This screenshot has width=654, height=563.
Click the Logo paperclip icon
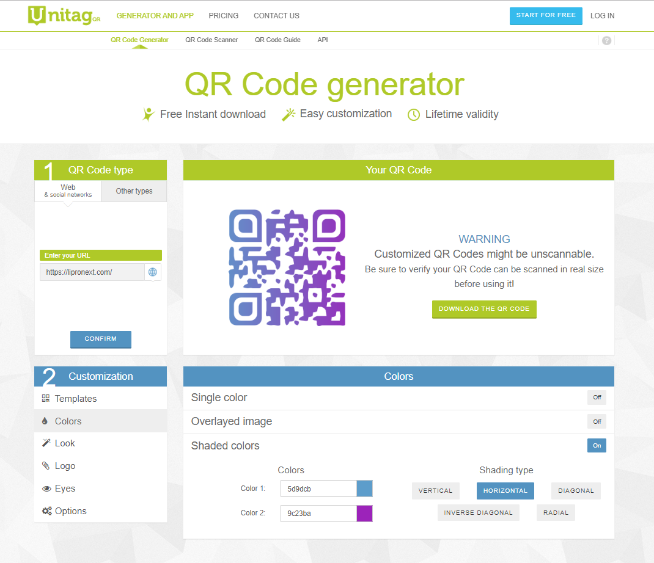[x=46, y=465]
